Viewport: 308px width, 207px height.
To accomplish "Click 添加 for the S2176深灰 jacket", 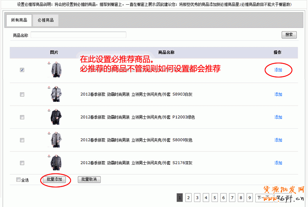I will [278, 163].
